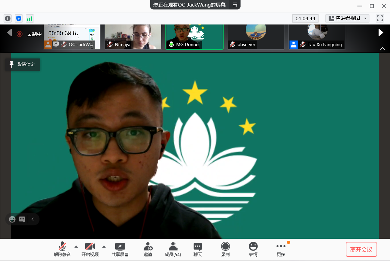Open the 聊天 chat panel
Image resolution: width=390 pixels, height=261 pixels.
(x=198, y=249)
